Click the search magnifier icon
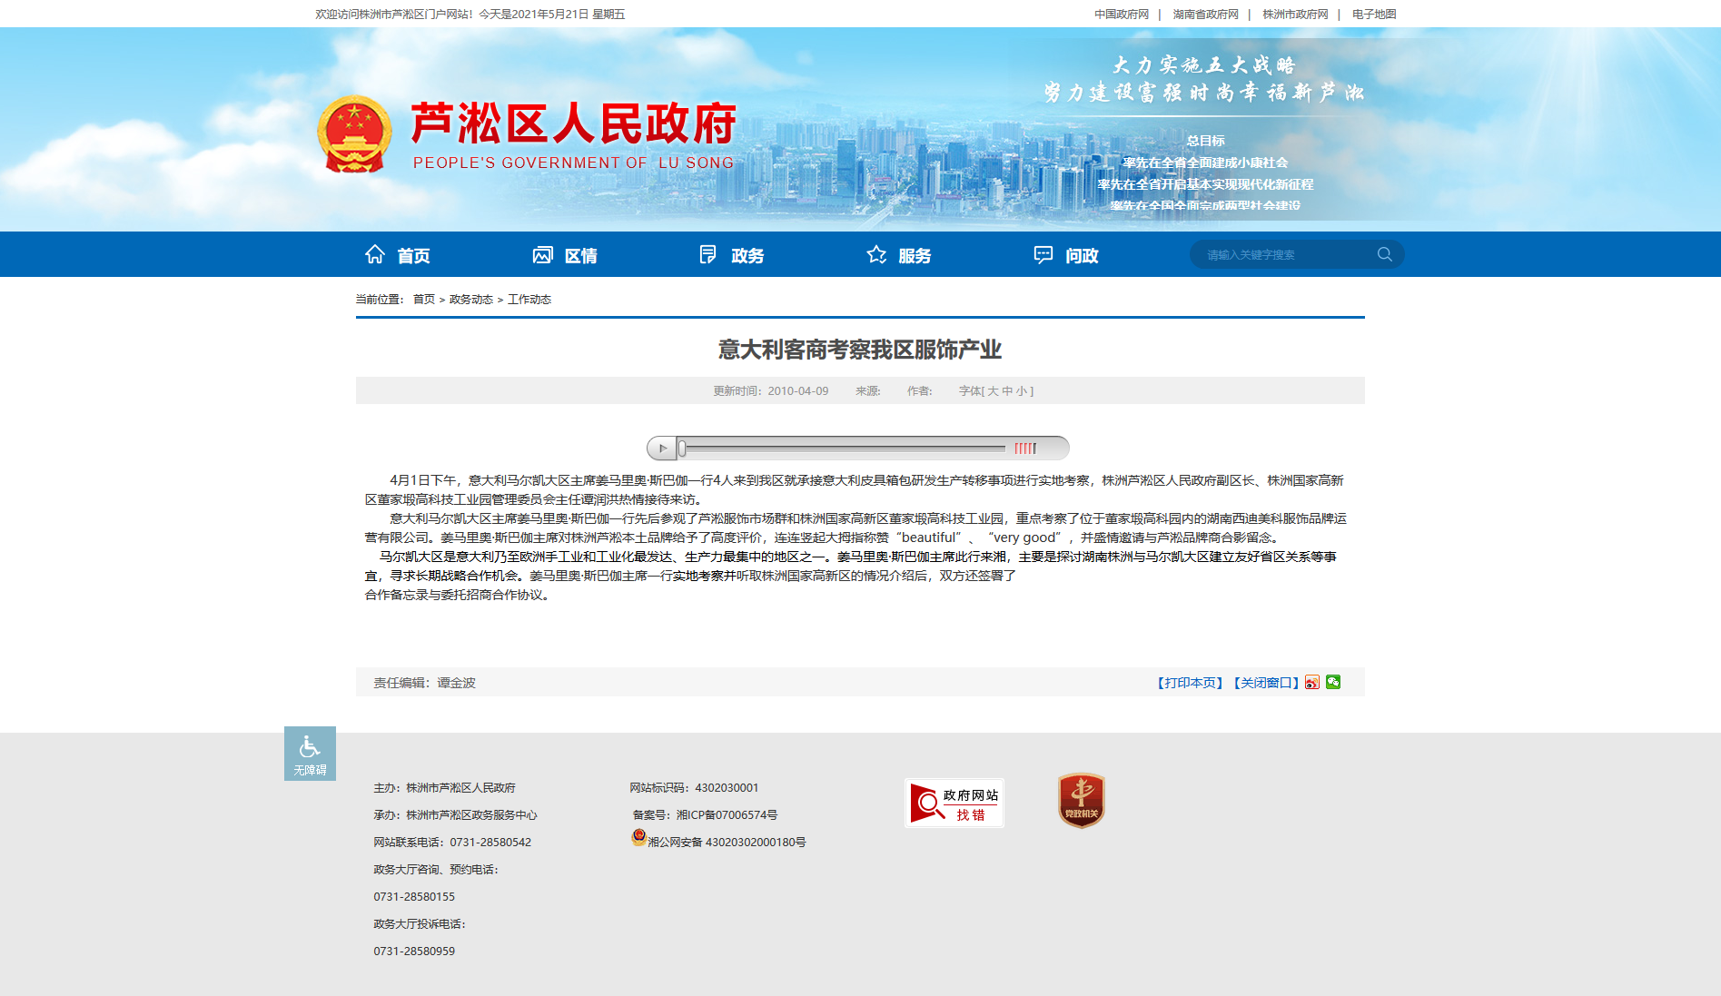This screenshot has width=1721, height=996. (1384, 254)
